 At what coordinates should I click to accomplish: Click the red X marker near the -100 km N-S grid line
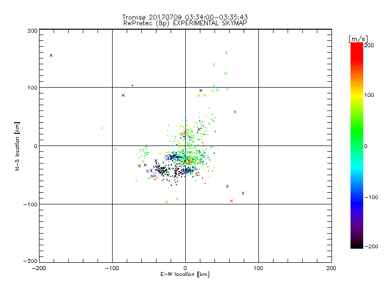point(232,201)
